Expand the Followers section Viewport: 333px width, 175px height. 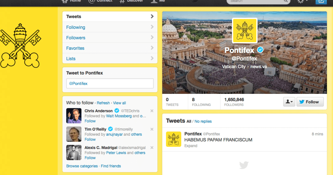tap(75, 37)
